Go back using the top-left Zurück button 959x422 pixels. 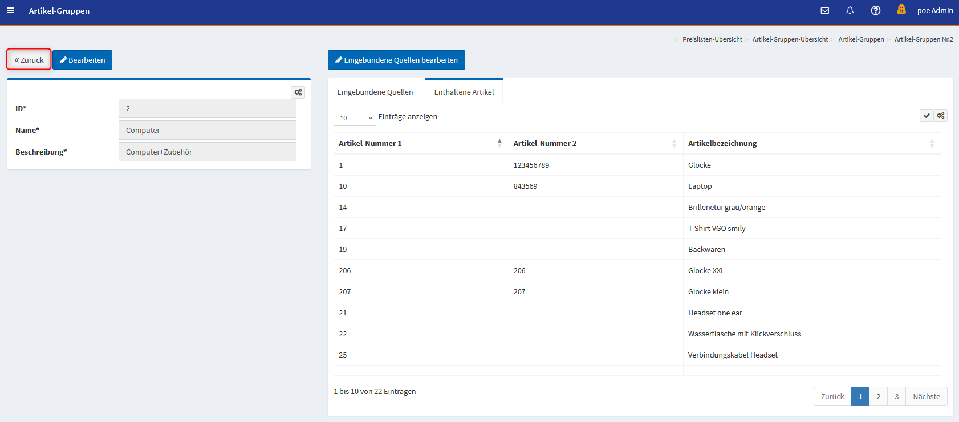pos(29,60)
